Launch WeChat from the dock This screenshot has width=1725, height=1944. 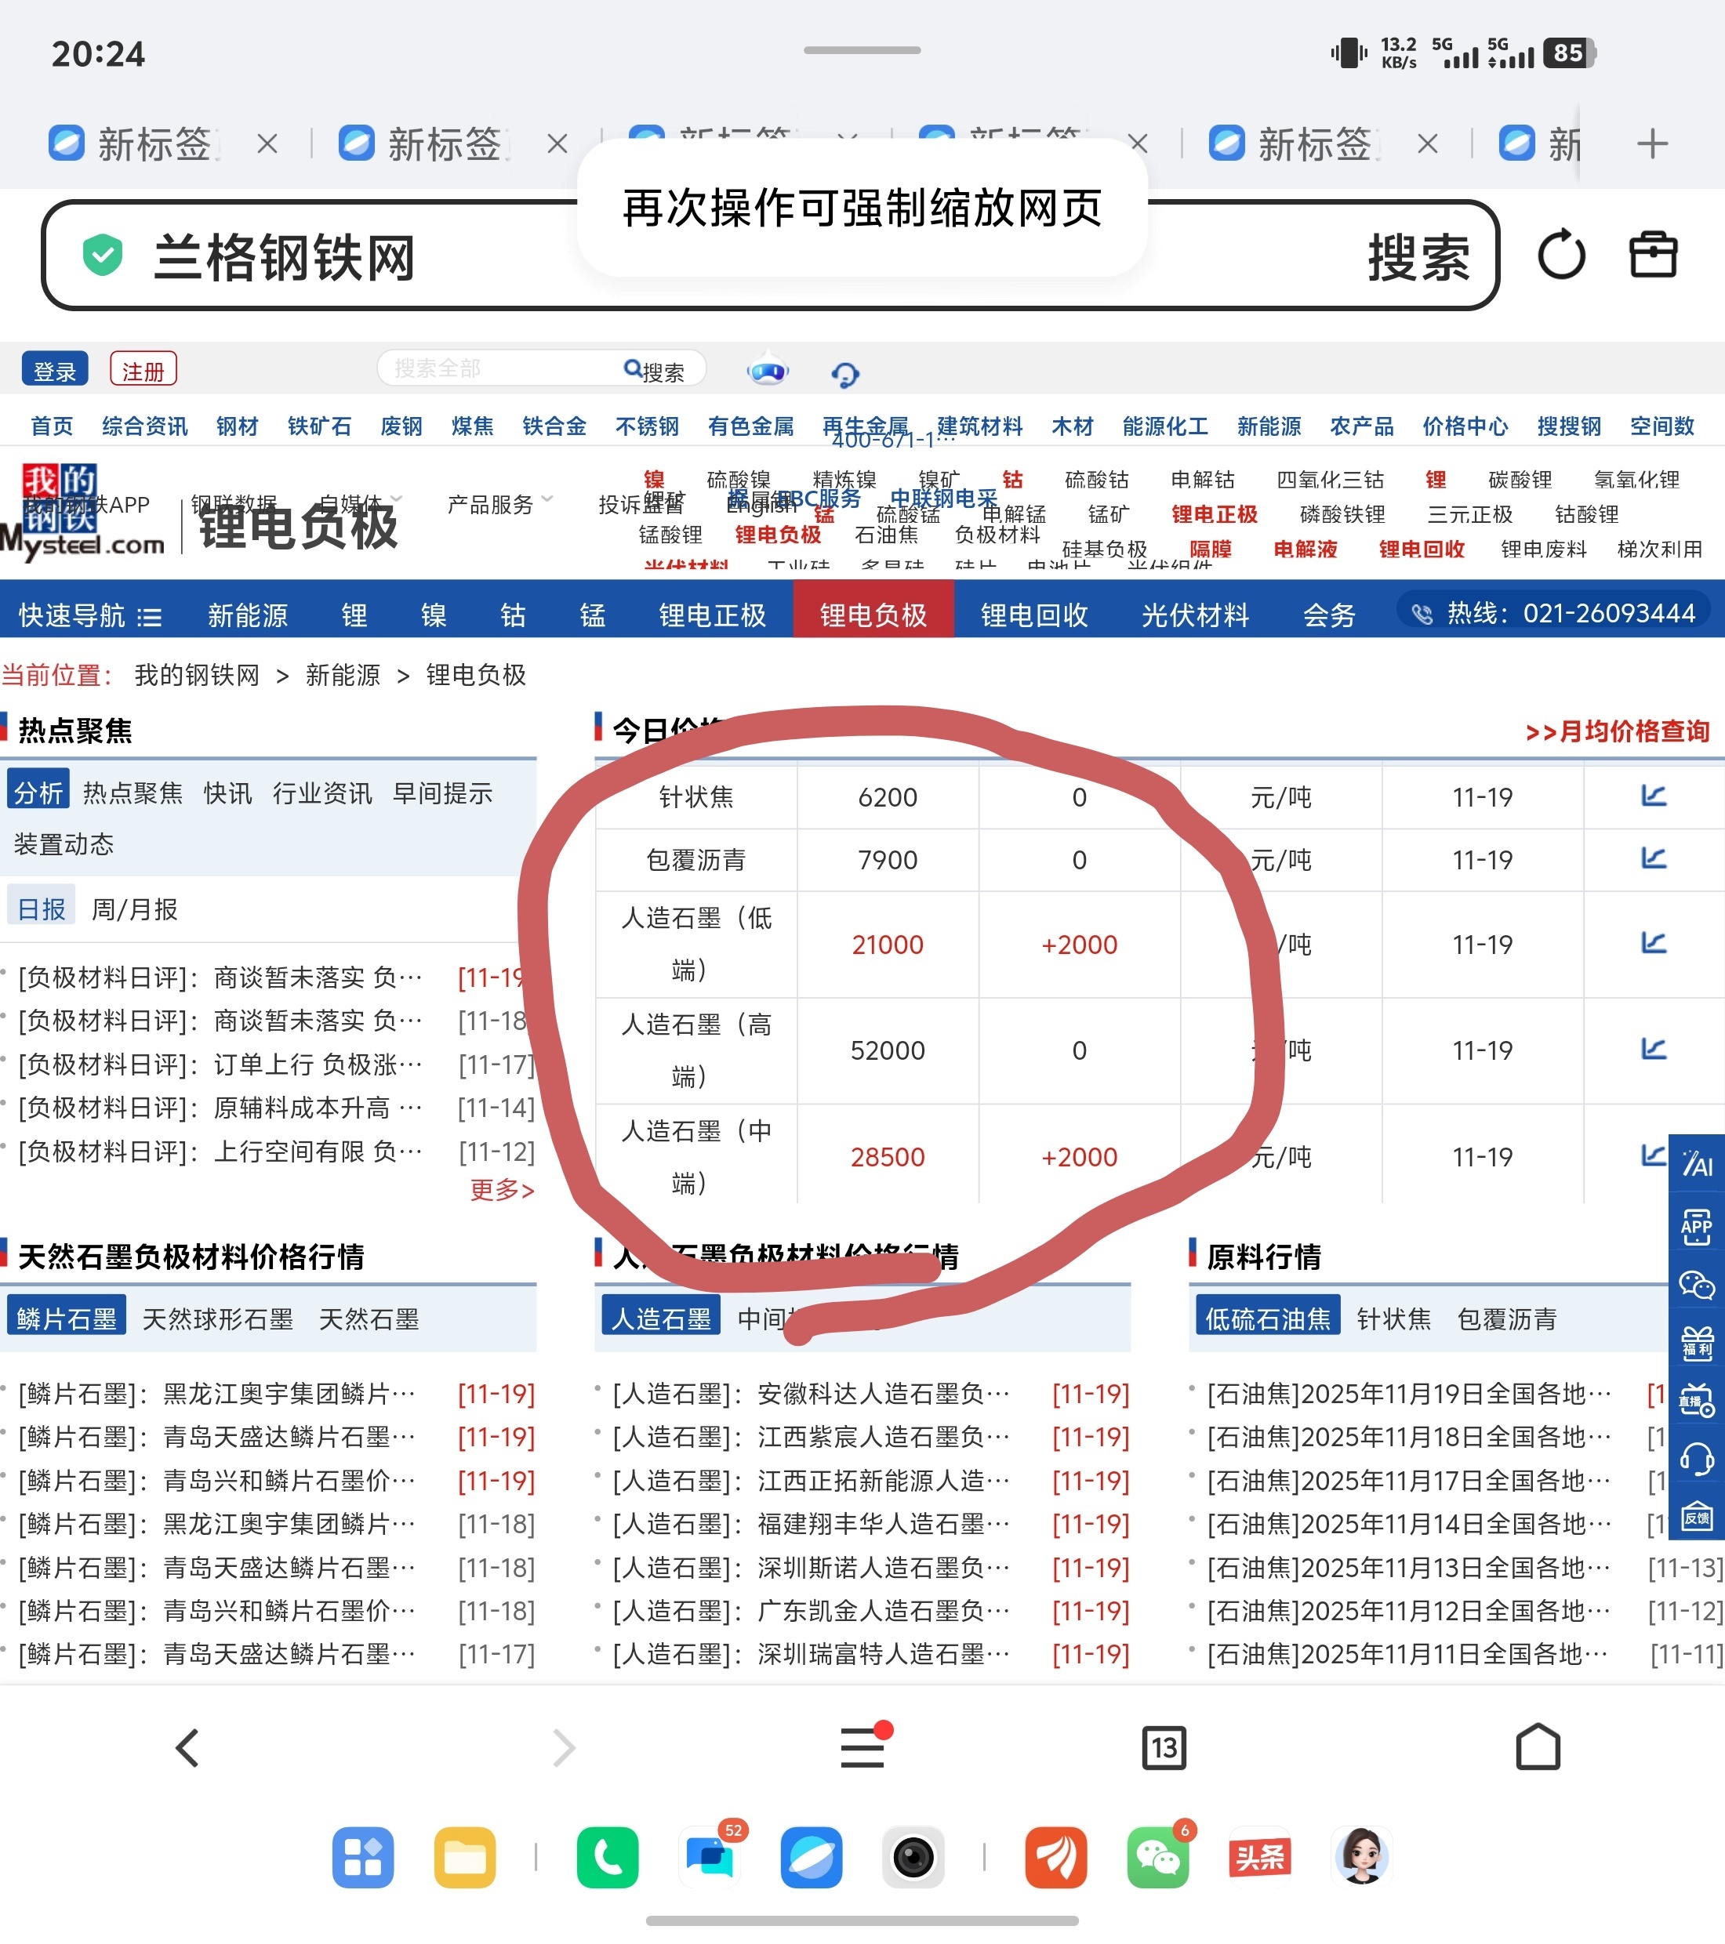pyautogui.click(x=1157, y=1856)
